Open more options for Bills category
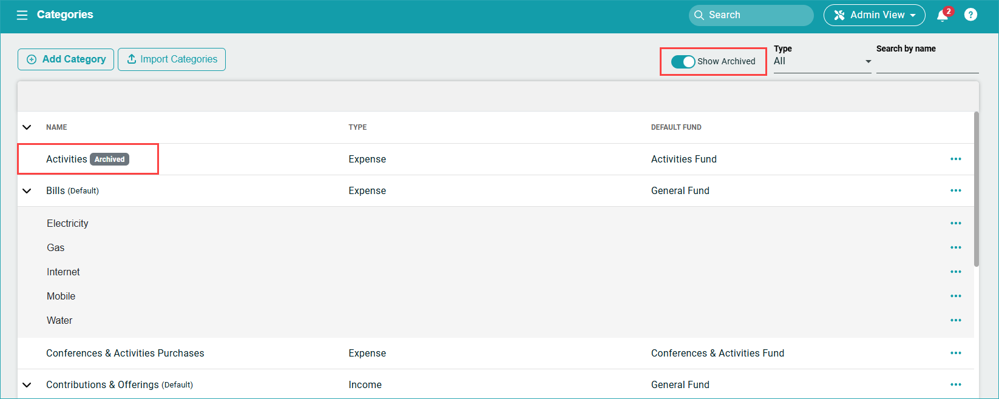This screenshot has width=999, height=399. pos(955,190)
